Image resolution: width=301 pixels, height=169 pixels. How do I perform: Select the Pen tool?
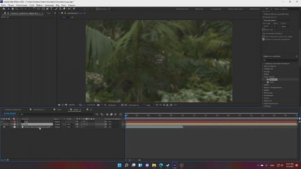(47, 9)
